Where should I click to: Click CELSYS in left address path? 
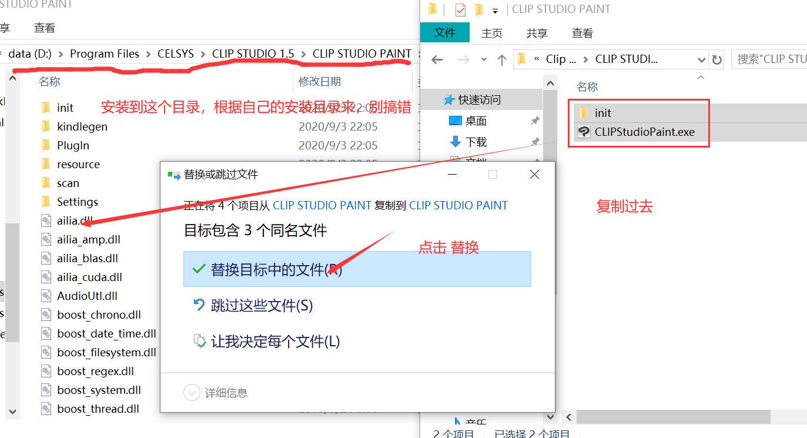click(176, 54)
